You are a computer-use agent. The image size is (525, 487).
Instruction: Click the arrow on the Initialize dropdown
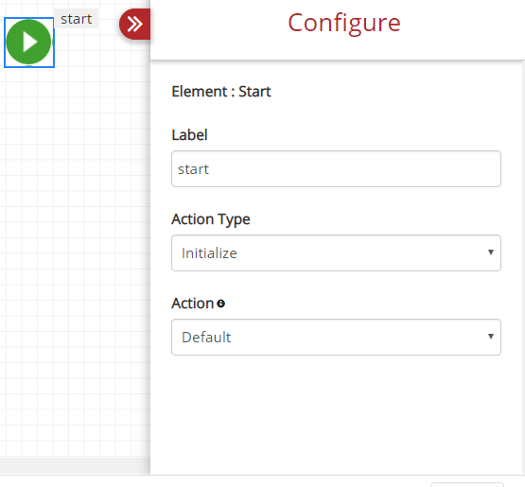click(491, 252)
